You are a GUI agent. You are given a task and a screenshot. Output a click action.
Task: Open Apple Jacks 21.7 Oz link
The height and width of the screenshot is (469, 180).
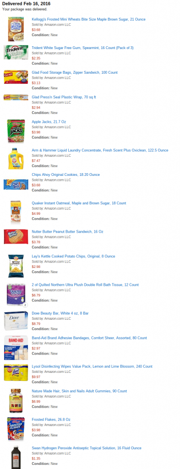(x=49, y=122)
